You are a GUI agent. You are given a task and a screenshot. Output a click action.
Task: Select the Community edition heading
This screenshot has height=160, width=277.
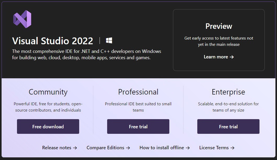(48, 92)
